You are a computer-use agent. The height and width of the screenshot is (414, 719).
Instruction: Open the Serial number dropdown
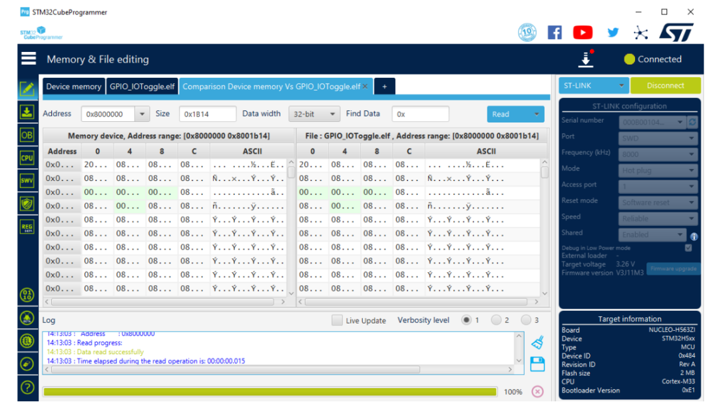point(652,122)
